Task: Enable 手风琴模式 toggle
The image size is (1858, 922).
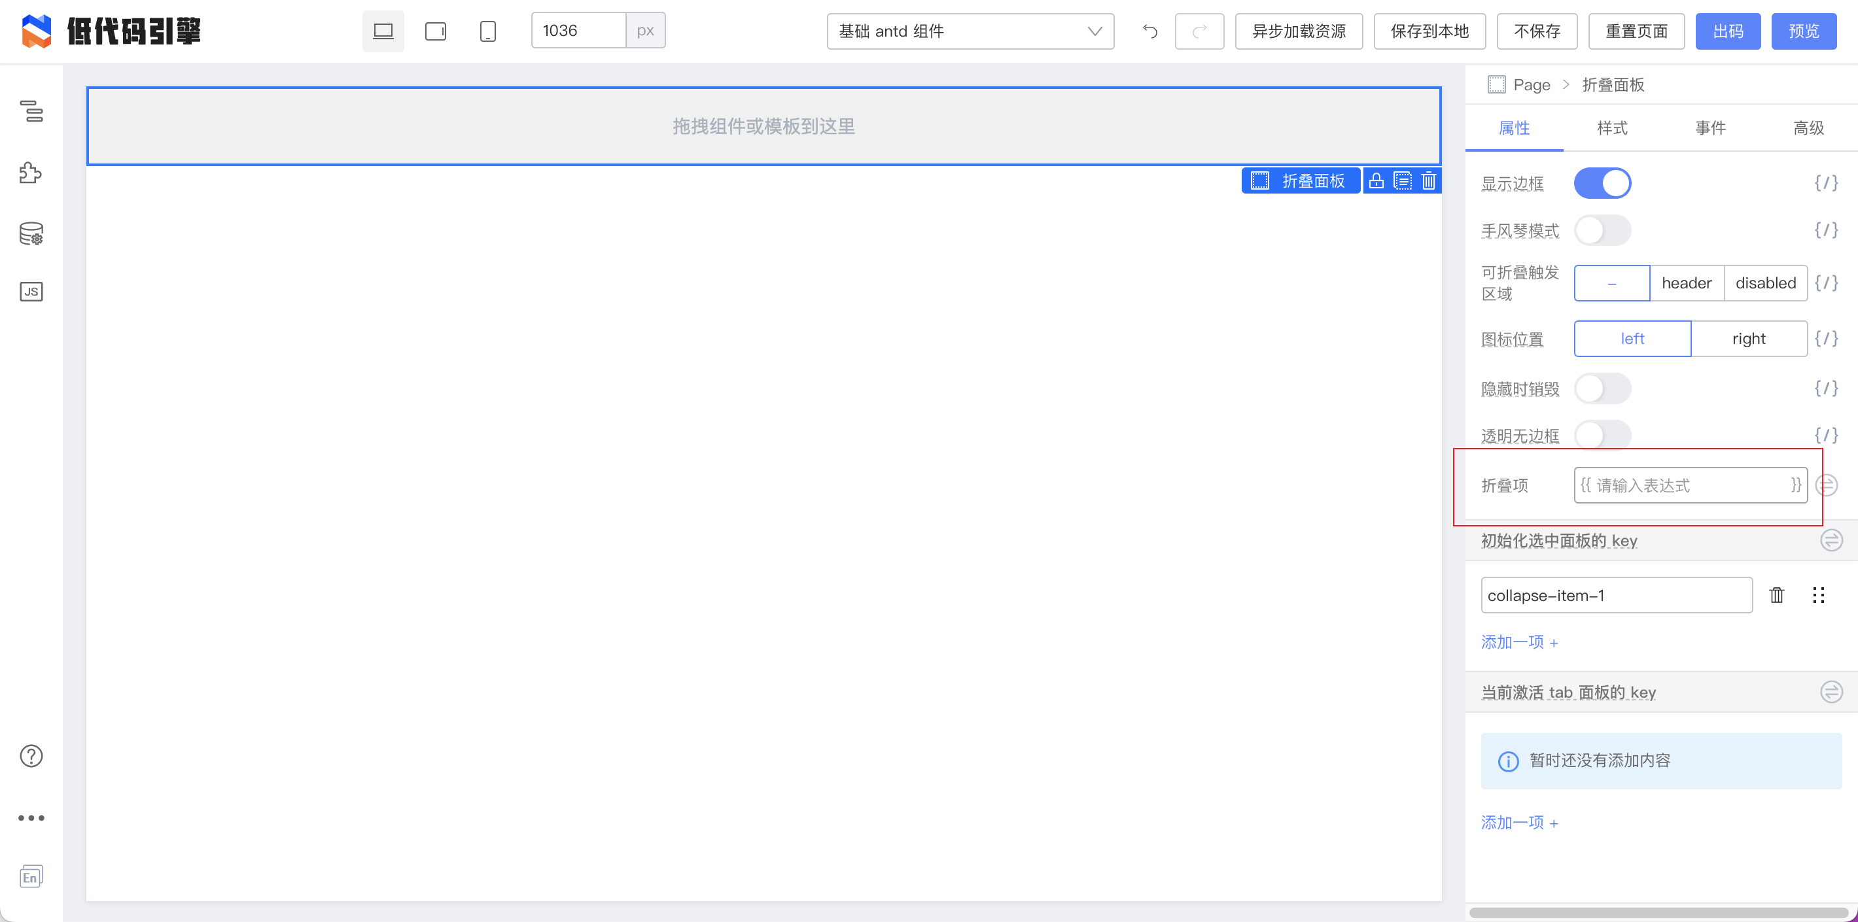Action: pyautogui.click(x=1603, y=230)
